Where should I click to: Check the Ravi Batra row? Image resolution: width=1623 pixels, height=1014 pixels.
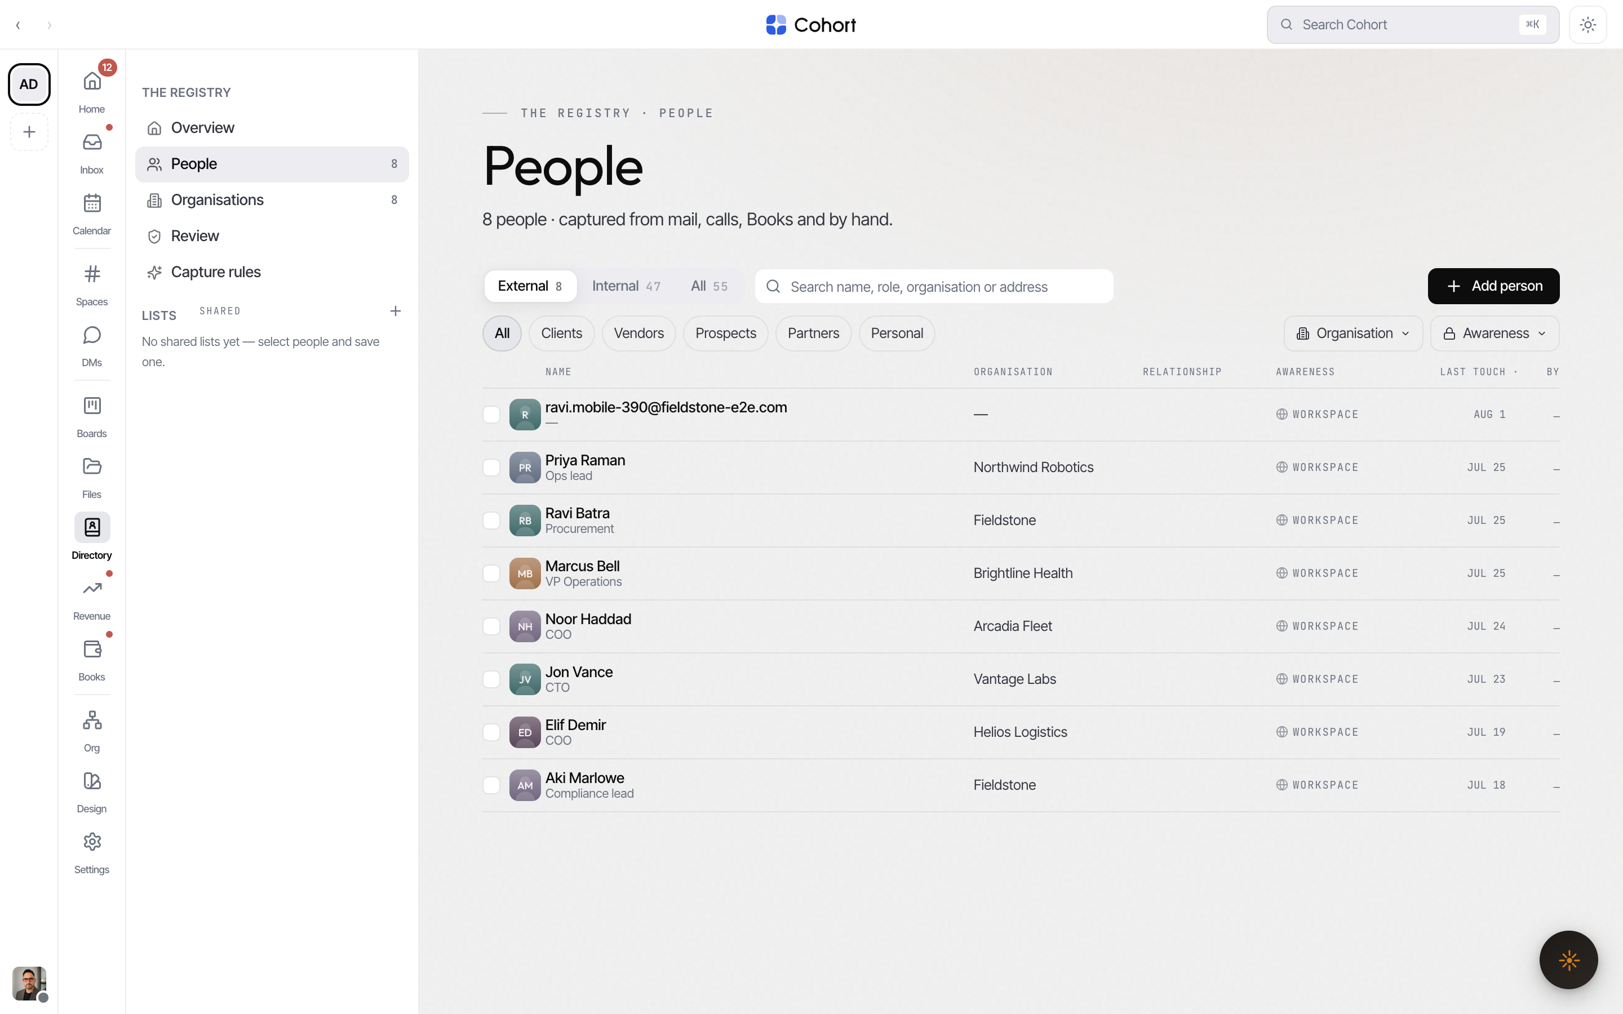pos(491,521)
